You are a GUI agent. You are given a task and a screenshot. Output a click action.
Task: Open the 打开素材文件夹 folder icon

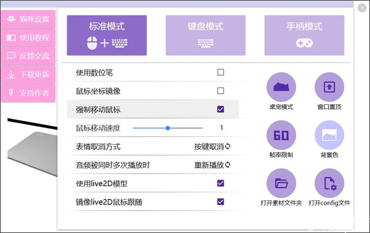click(x=281, y=183)
